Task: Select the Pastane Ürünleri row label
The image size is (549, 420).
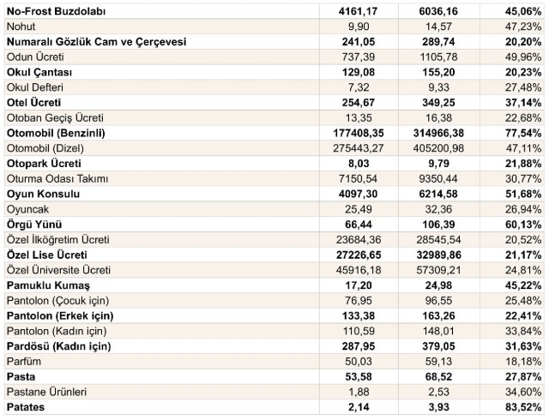Action: coord(46,392)
